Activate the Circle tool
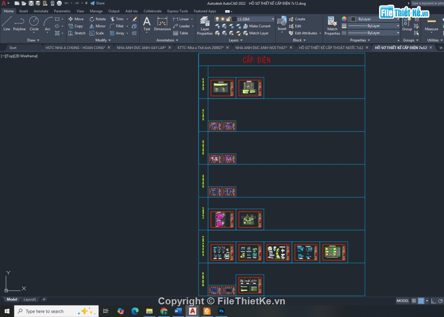This screenshot has height=317, width=444. point(34,23)
